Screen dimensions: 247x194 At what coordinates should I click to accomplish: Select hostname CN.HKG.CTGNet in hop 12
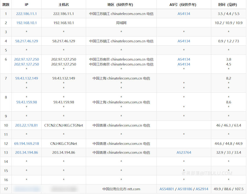click(x=64, y=143)
